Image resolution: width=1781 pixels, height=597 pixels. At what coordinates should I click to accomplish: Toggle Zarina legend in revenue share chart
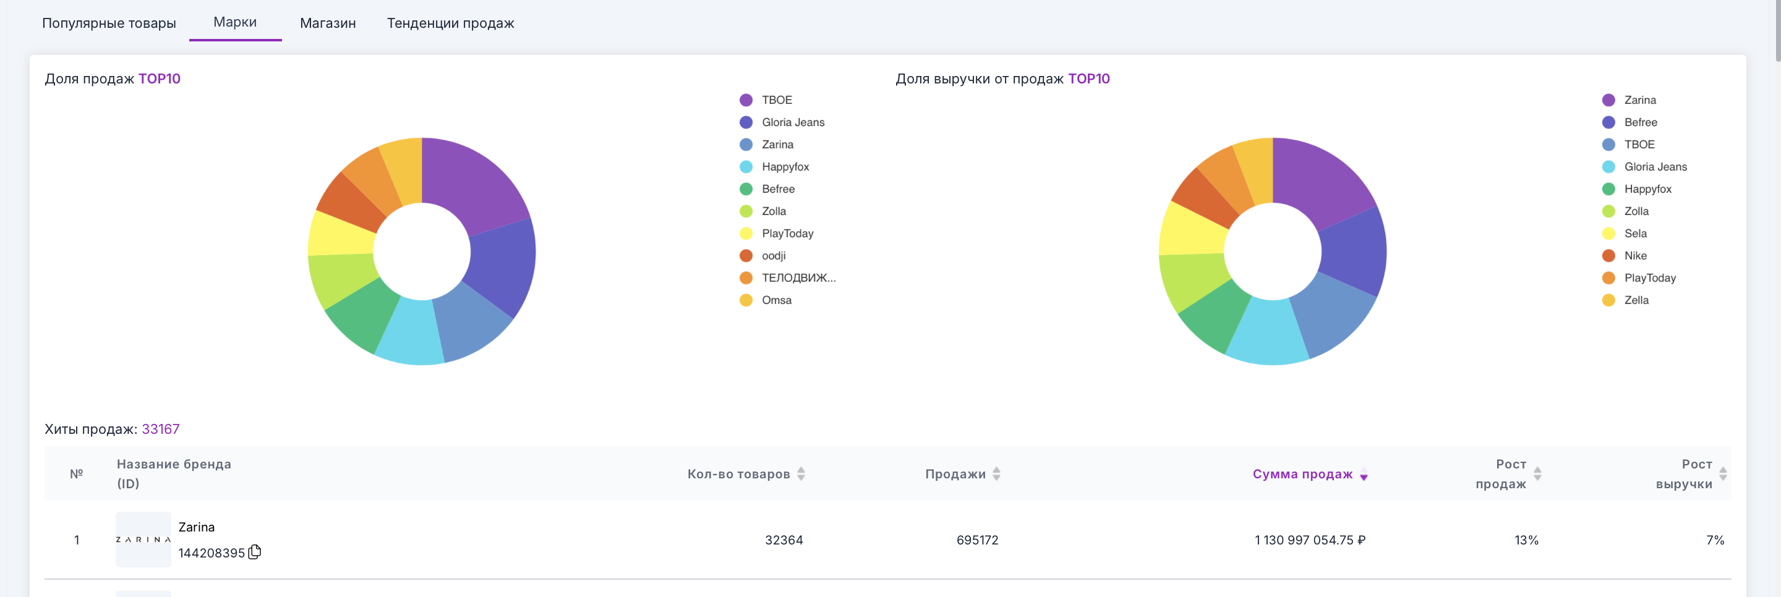[1629, 100]
